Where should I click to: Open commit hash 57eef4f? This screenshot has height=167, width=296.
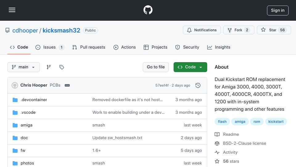[162, 85]
